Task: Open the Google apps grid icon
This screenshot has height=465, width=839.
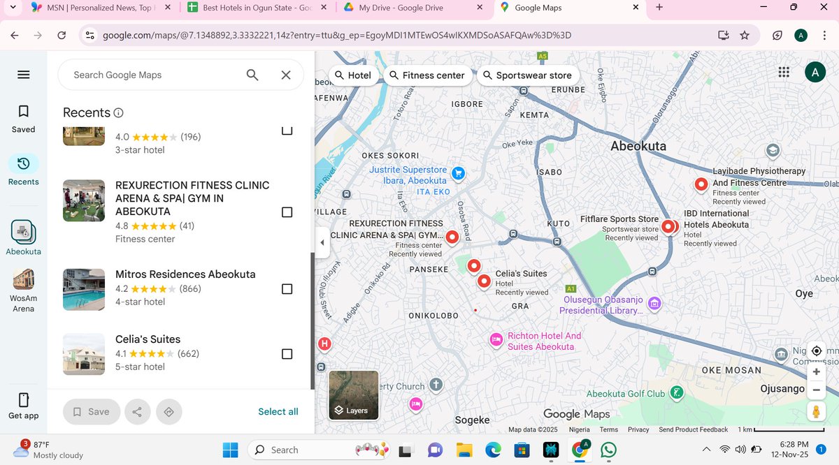Action: pos(784,71)
